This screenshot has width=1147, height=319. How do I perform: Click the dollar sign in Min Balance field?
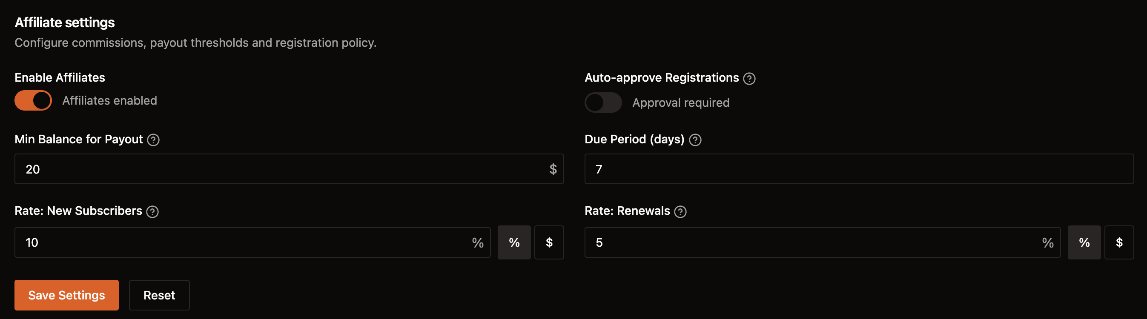(x=553, y=169)
